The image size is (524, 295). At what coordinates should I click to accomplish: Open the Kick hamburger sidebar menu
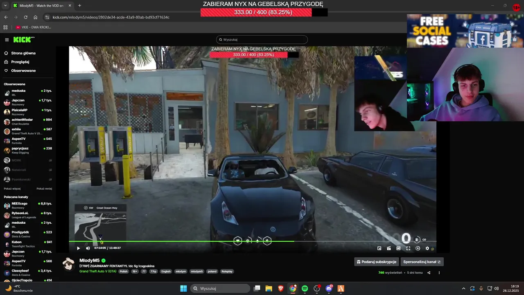7,40
